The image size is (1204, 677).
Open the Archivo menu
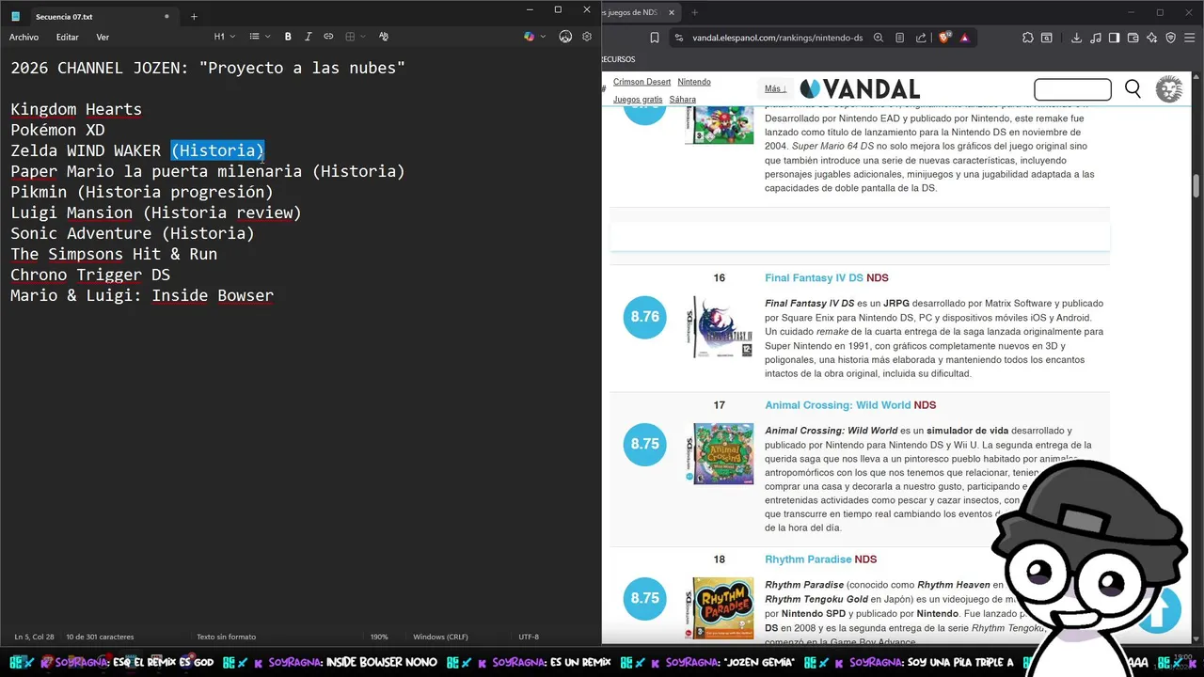click(x=24, y=37)
